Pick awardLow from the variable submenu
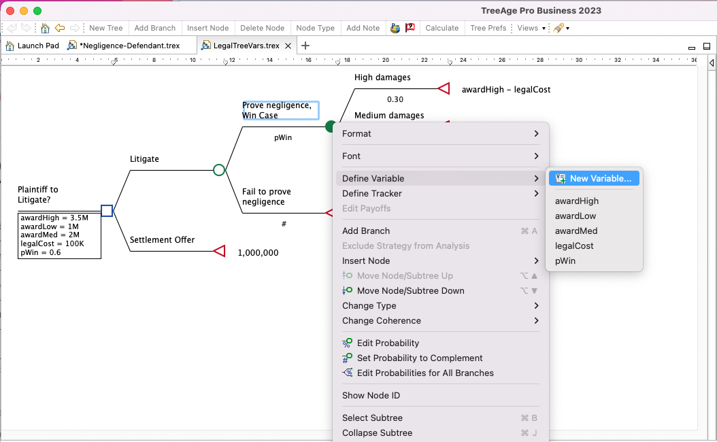 pyautogui.click(x=594, y=216)
